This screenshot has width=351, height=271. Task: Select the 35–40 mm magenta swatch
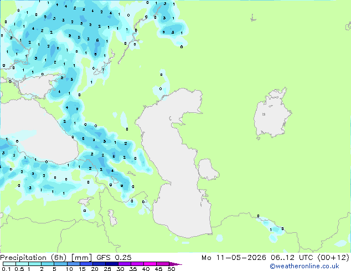coord(137,264)
